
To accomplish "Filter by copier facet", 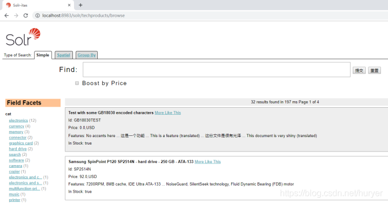I will (14, 172).
